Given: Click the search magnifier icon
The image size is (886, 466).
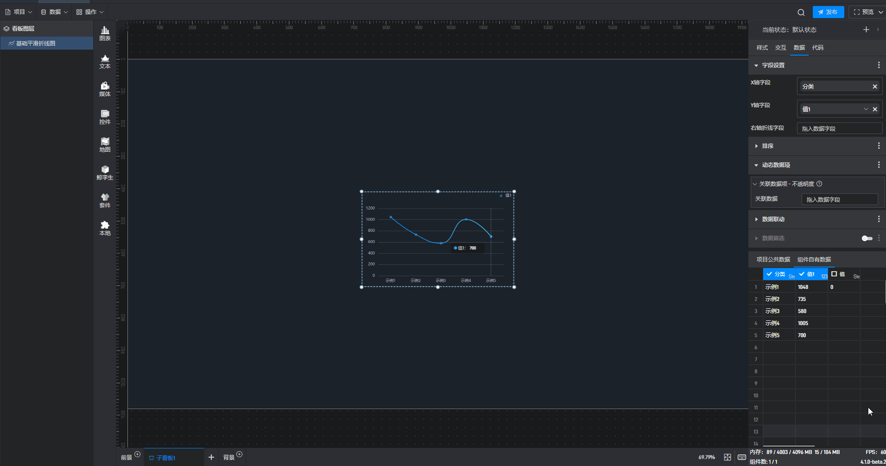Looking at the screenshot, I should click(x=801, y=12).
